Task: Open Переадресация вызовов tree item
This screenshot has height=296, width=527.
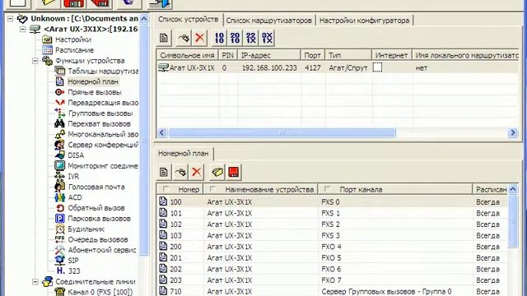Action: click(x=103, y=103)
